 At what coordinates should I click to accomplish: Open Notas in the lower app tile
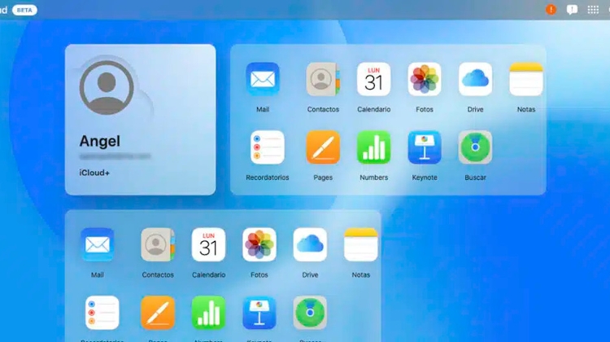(x=360, y=245)
